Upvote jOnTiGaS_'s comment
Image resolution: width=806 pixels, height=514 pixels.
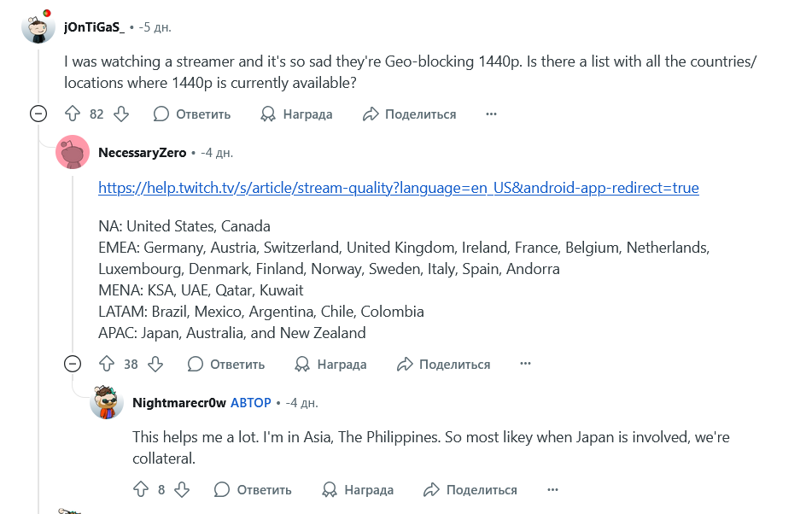pos(73,114)
